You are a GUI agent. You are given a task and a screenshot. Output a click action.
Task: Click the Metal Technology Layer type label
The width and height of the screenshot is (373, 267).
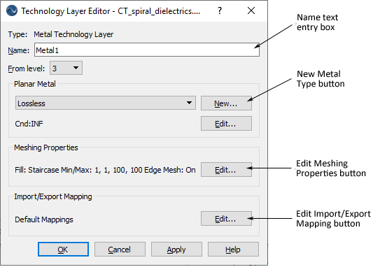click(73, 34)
